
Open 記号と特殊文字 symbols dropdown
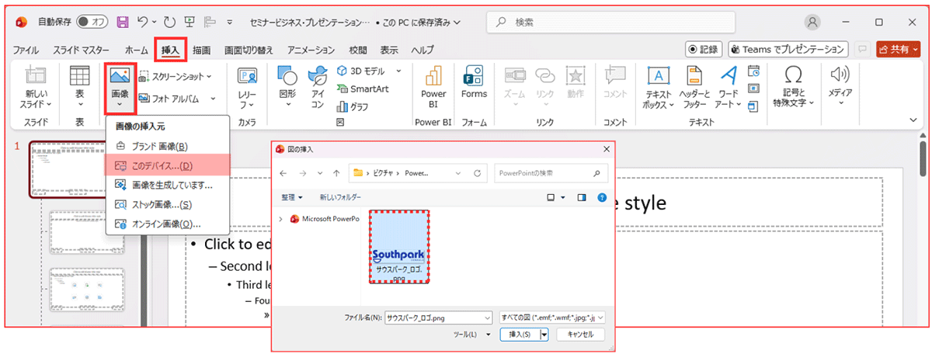793,88
